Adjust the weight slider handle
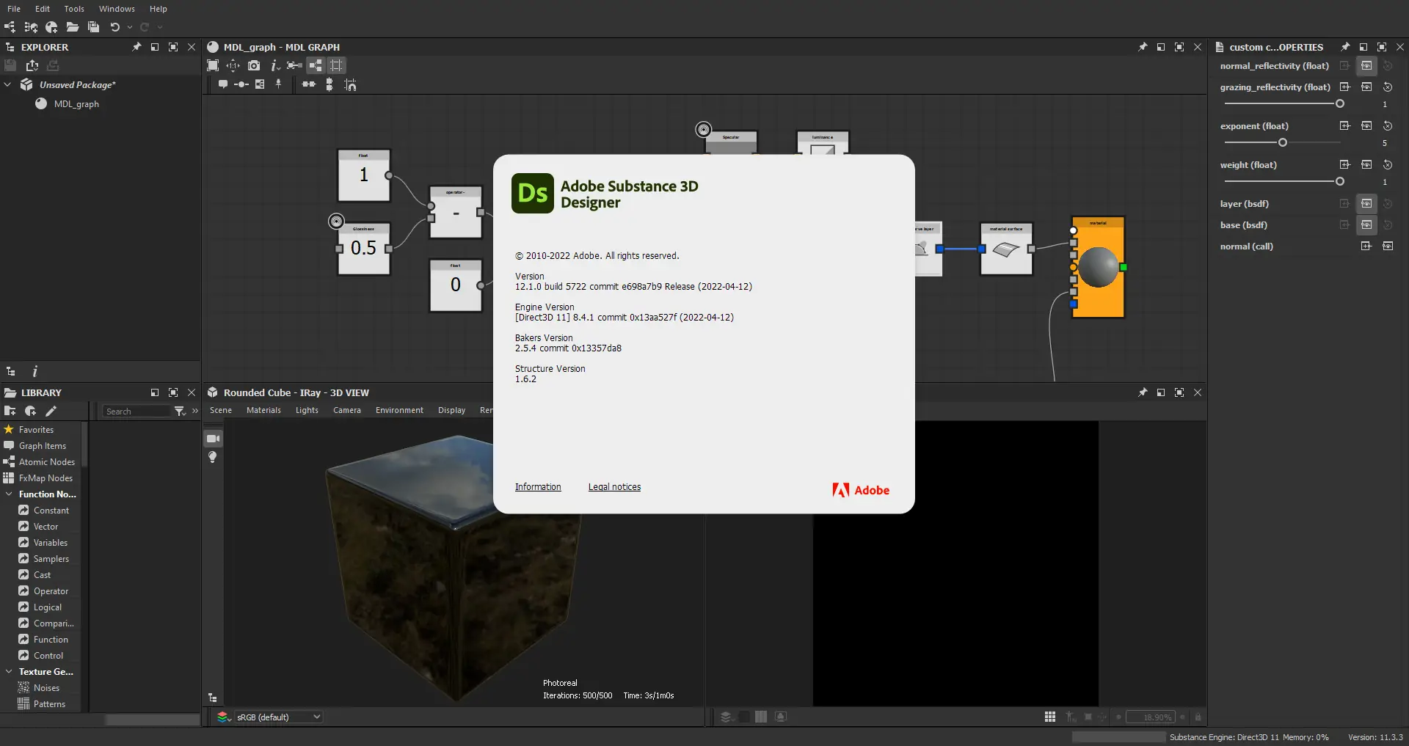 pos(1340,181)
